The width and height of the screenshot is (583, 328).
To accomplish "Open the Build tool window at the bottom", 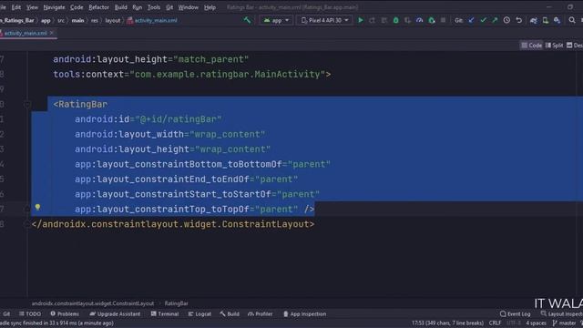I will tap(230, 313).
